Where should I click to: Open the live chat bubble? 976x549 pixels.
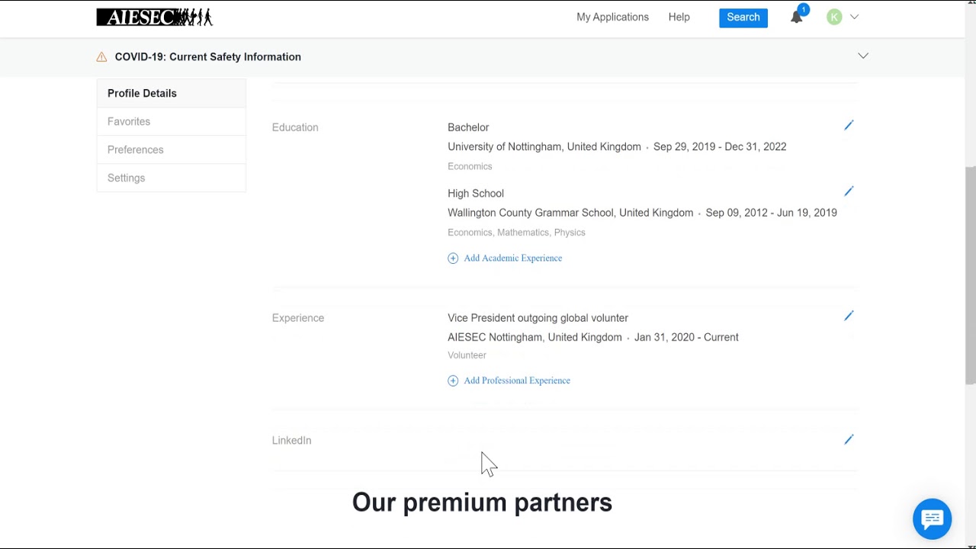tap(932, 519)
